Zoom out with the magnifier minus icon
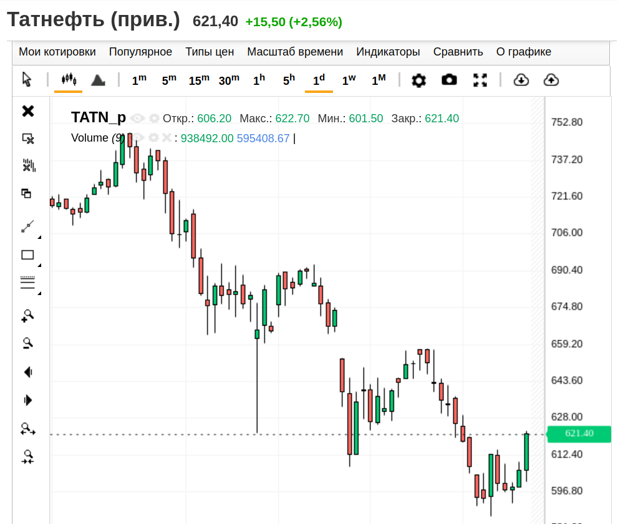The width and height of the screenshot is (618, 524). [27, 343]
